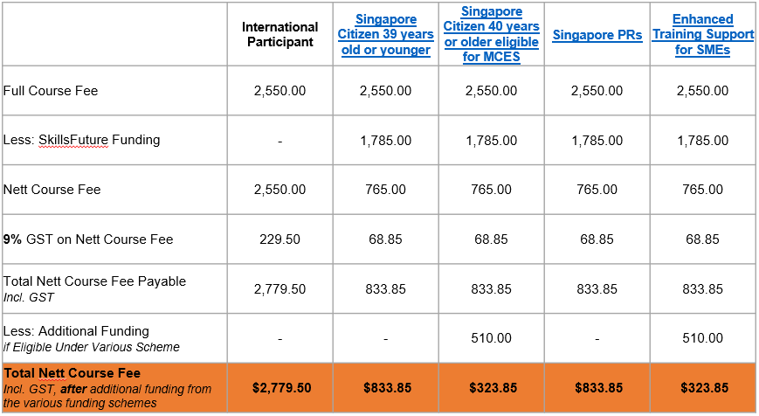Screen dimensions: 759x416
Task: Click the Nett Course Fee row label
Action: coord(51,189)
